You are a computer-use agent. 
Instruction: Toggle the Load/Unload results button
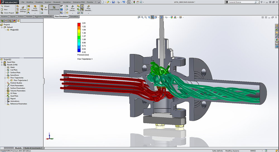tap(54, 9)
